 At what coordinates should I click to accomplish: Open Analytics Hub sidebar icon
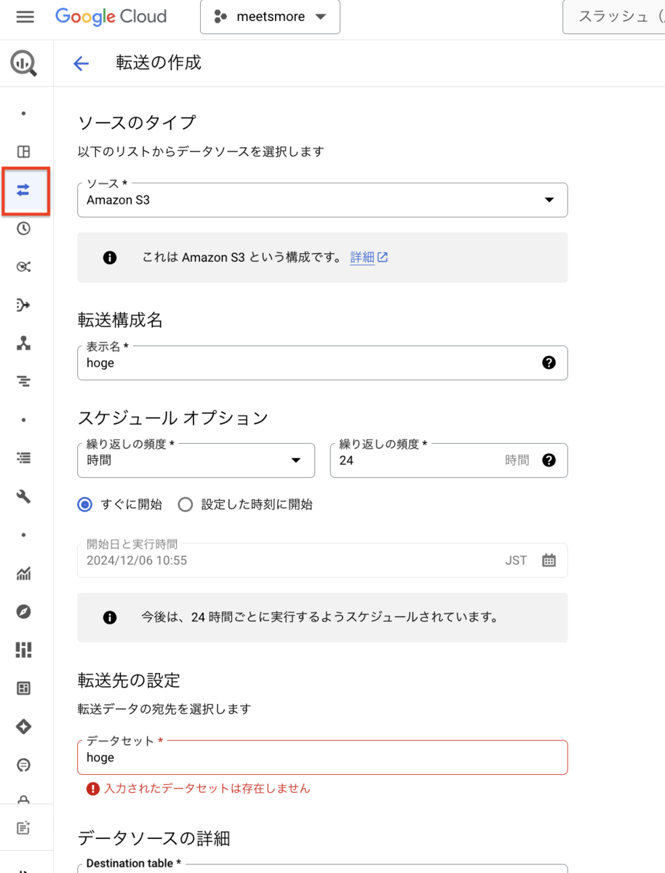pos(24,267)
